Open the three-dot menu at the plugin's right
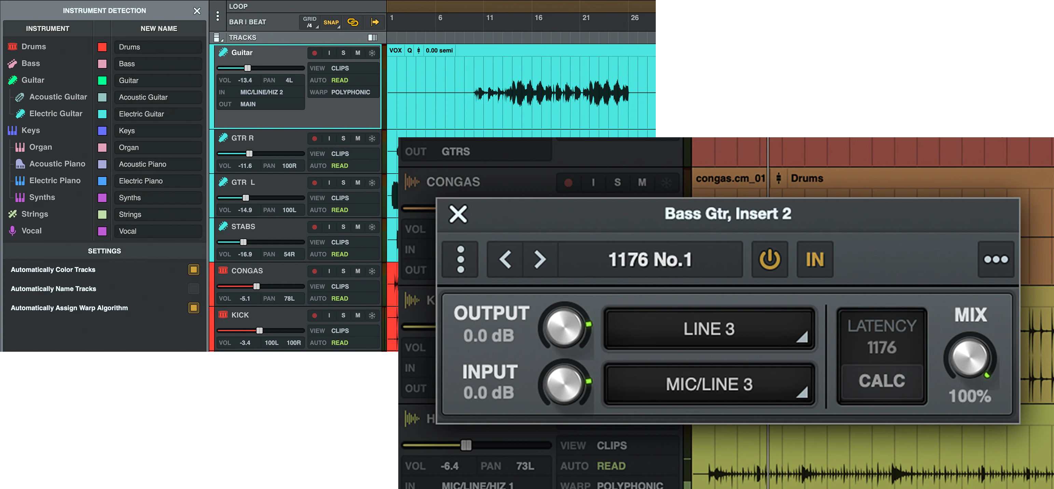 pos(996,260)
